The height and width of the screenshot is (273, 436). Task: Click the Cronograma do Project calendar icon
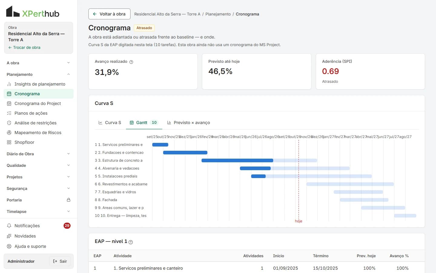point(9,103)
